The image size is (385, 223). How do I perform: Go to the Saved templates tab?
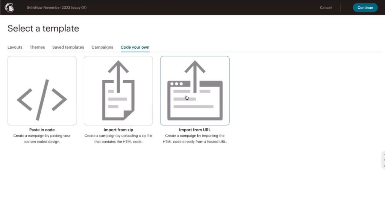[x=68, y=47]
